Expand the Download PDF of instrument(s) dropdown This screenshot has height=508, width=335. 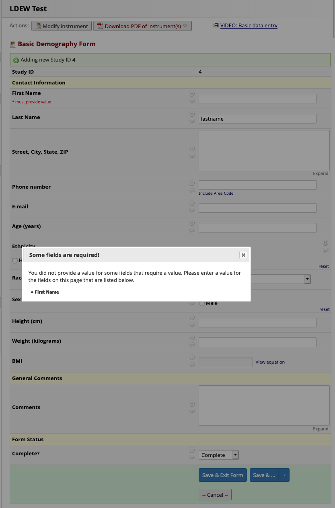185,26
